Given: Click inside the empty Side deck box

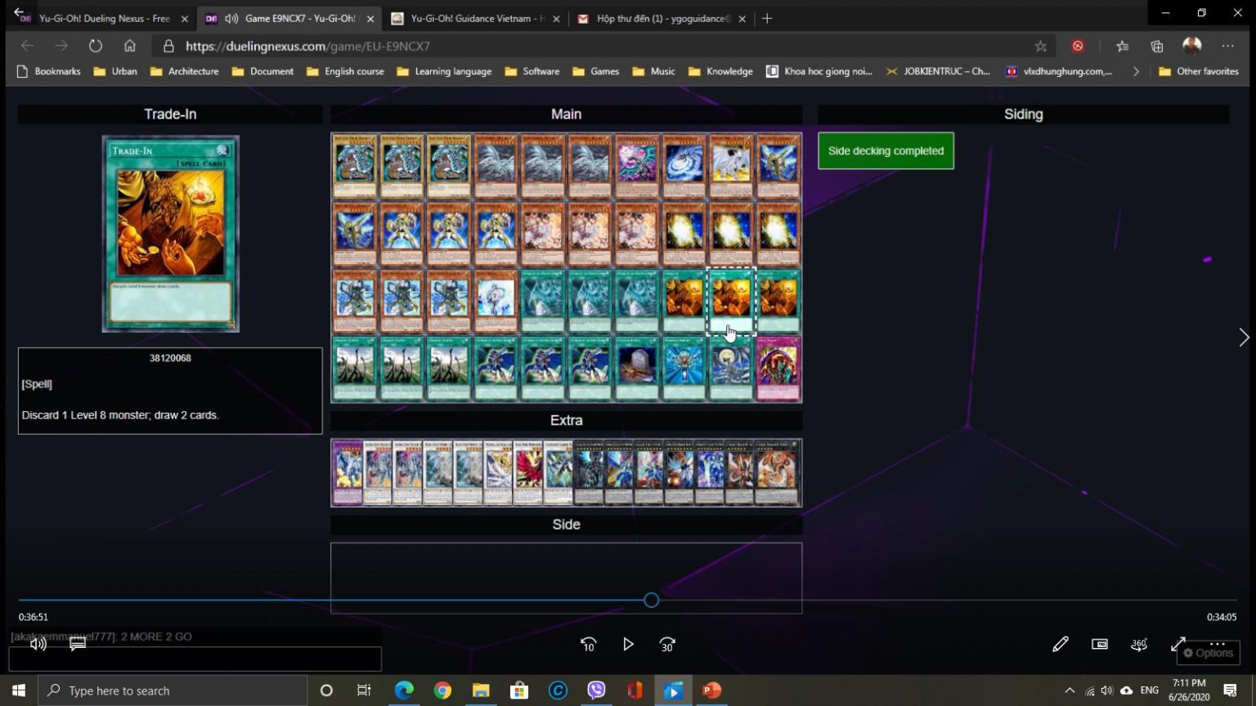Looking at the screenshot, I should 566,578.
